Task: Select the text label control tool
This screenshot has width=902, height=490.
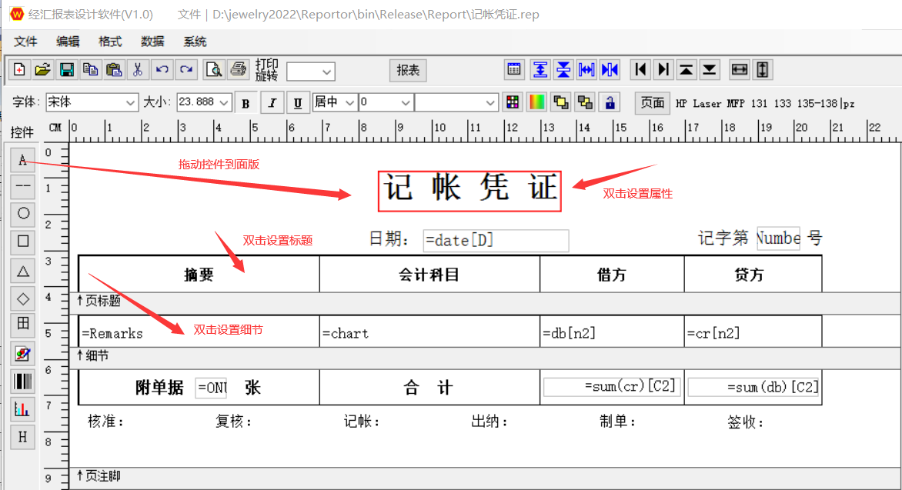Action: coord(23,159)
